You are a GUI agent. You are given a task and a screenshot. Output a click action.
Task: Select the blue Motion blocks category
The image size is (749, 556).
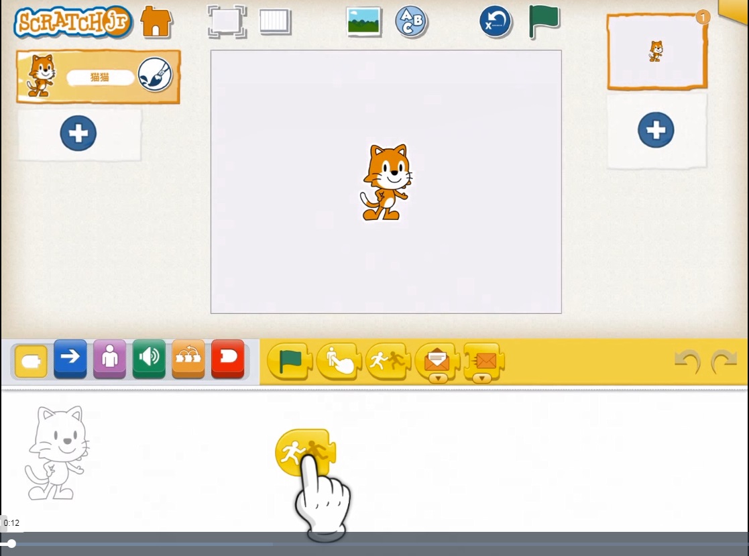pos(70,359)
